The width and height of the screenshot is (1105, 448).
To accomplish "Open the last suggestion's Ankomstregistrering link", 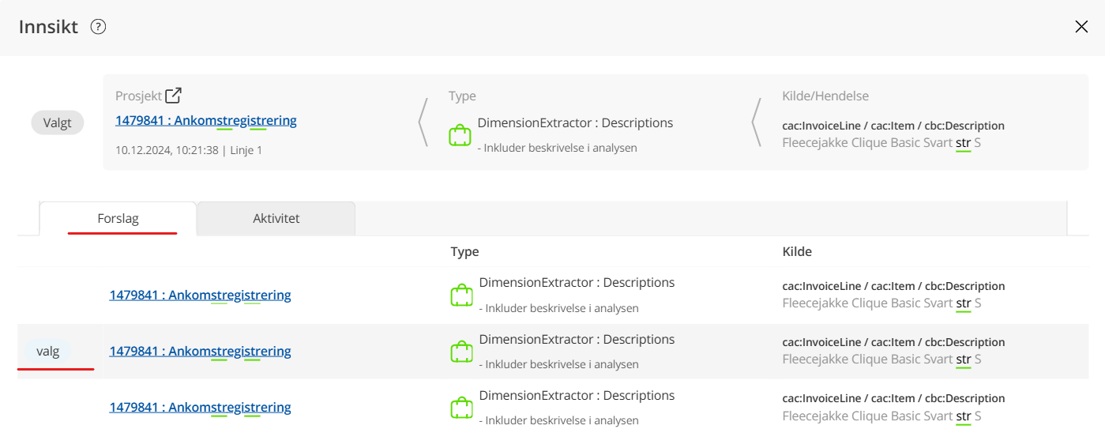I will (200, 408).
